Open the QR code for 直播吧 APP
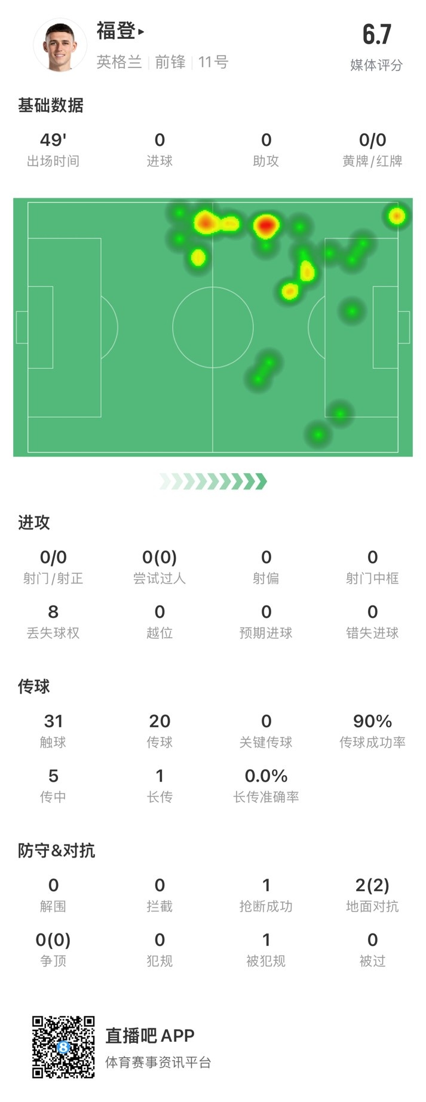The width and height of the screenshot is (426, 1102). [x=63, y=1046]
